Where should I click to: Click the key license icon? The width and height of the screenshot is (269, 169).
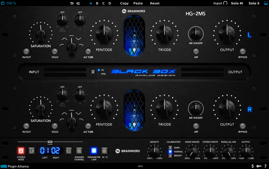pyautogui.click(x=259, y=166)
